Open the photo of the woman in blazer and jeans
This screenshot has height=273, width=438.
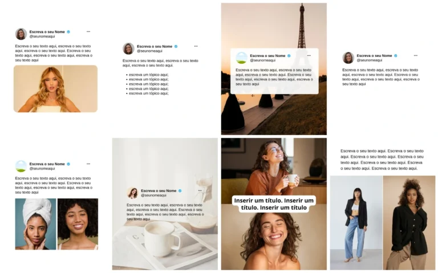click(356, 222)
